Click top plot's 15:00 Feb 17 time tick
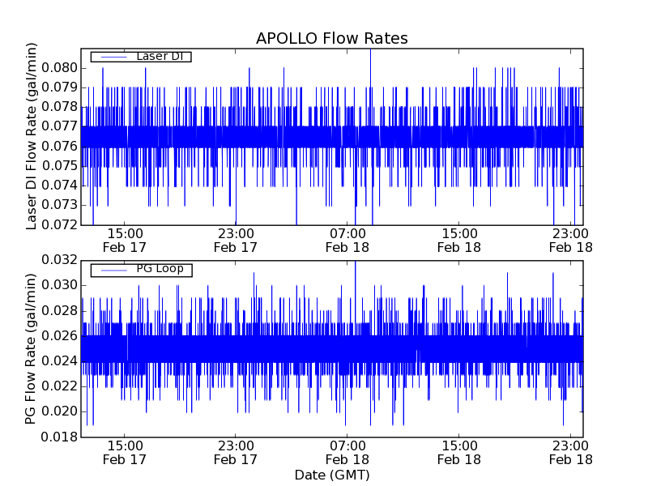Screen dimensions: 648x486 pyautogui.click(x=124, y=240)
